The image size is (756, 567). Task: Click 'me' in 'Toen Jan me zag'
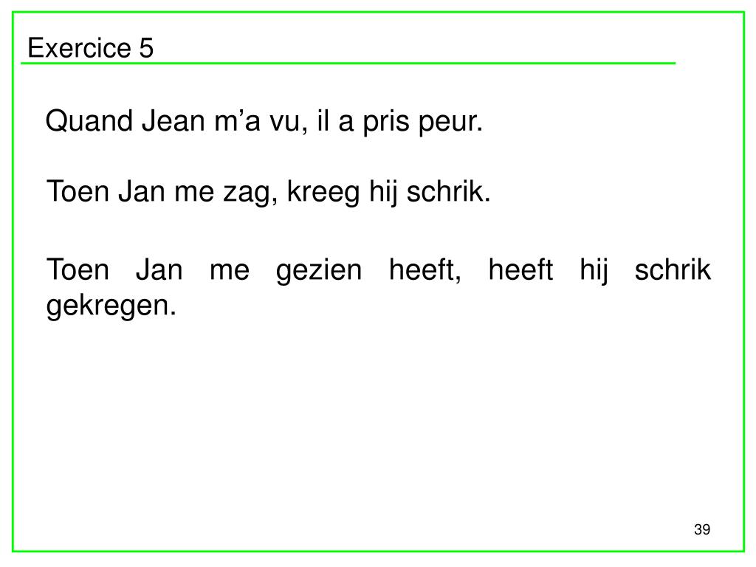tap(194, 193)
